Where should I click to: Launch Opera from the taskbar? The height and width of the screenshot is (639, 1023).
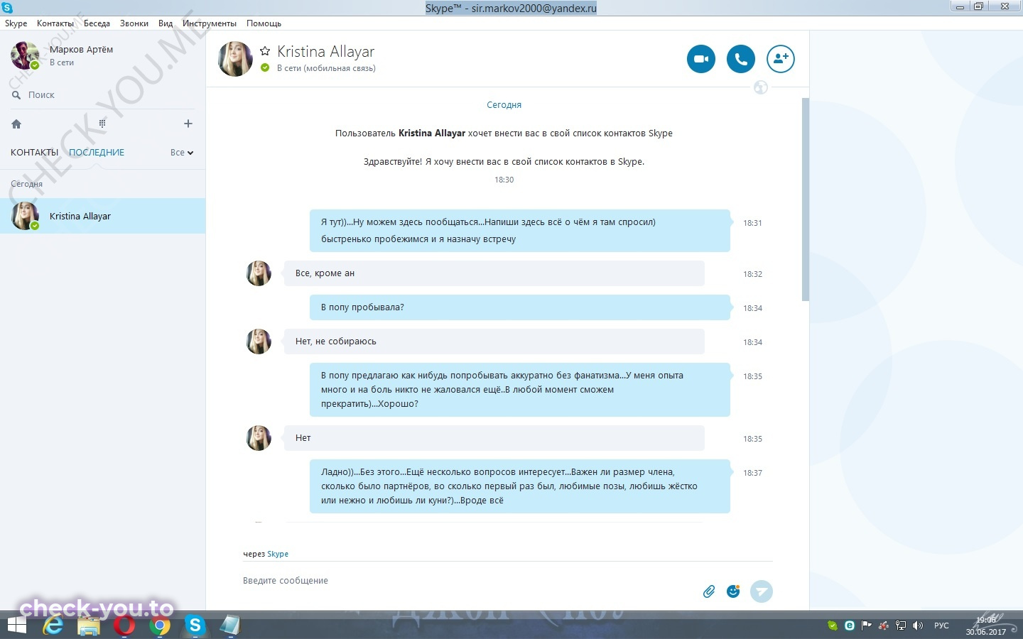click(124, 626)
